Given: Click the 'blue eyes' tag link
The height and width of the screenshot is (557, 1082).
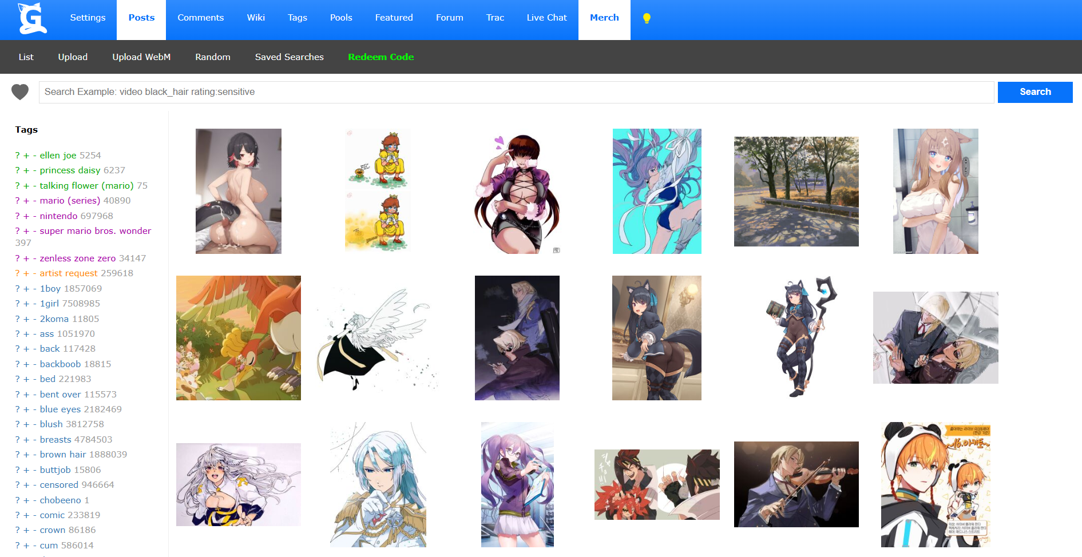Looking at the screenshot, I should tap(60, 409).
